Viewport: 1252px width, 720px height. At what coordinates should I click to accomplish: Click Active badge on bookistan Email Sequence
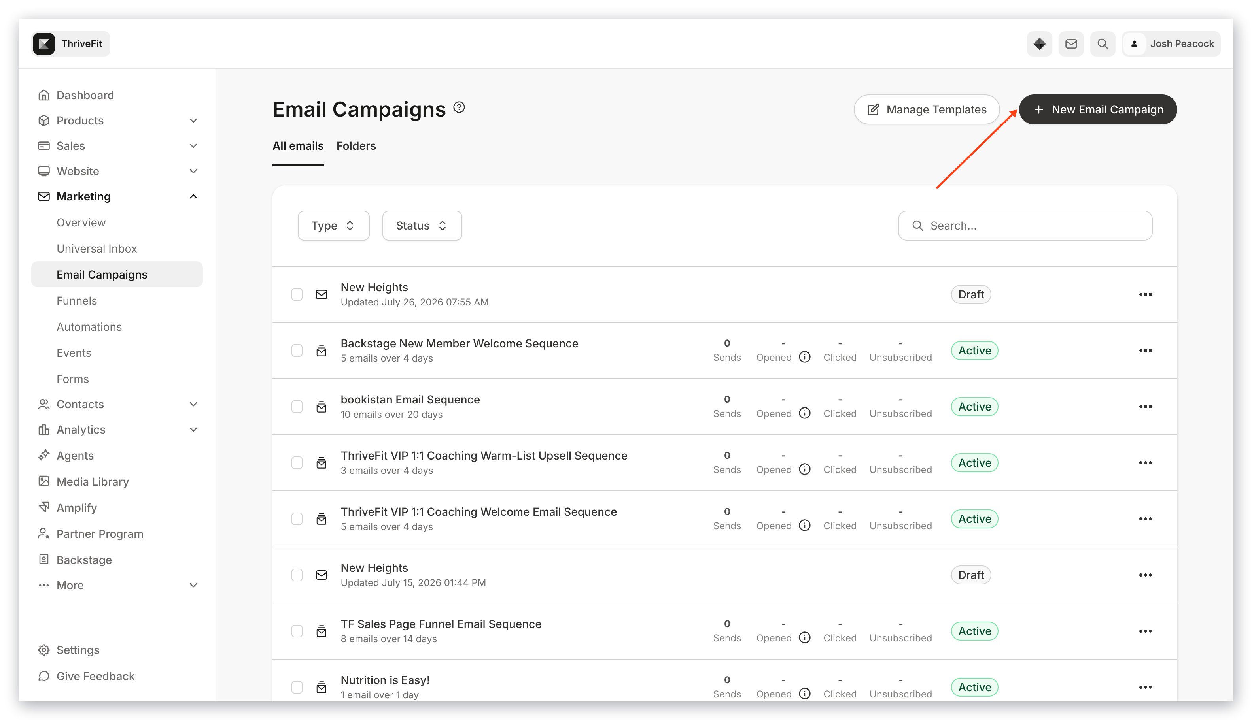pos(974,407)
